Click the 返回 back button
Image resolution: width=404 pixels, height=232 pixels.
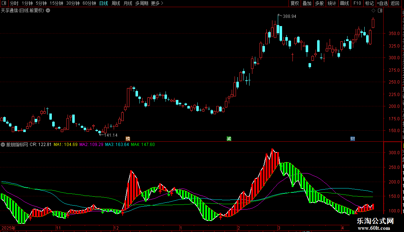tap(395, 3)
